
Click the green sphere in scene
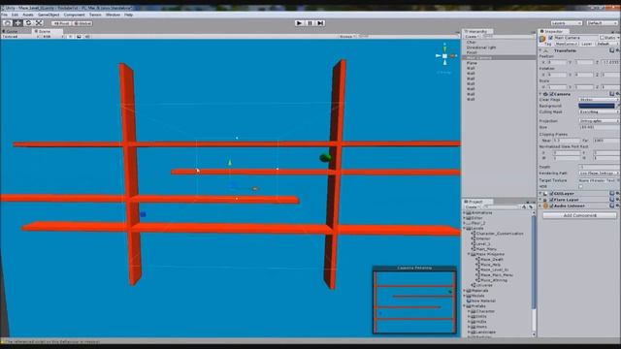click(x=325, y=158)
